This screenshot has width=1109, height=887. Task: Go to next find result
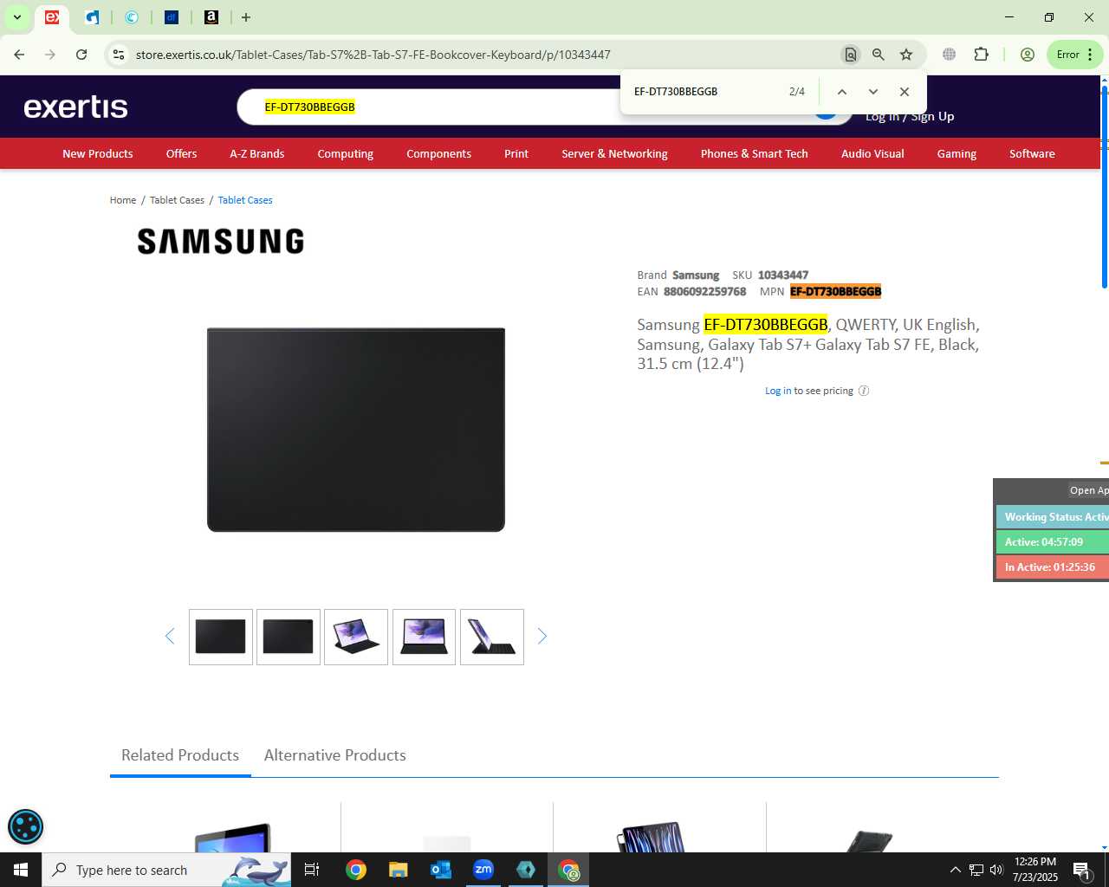pyautogui.click(x=873, y=92)
